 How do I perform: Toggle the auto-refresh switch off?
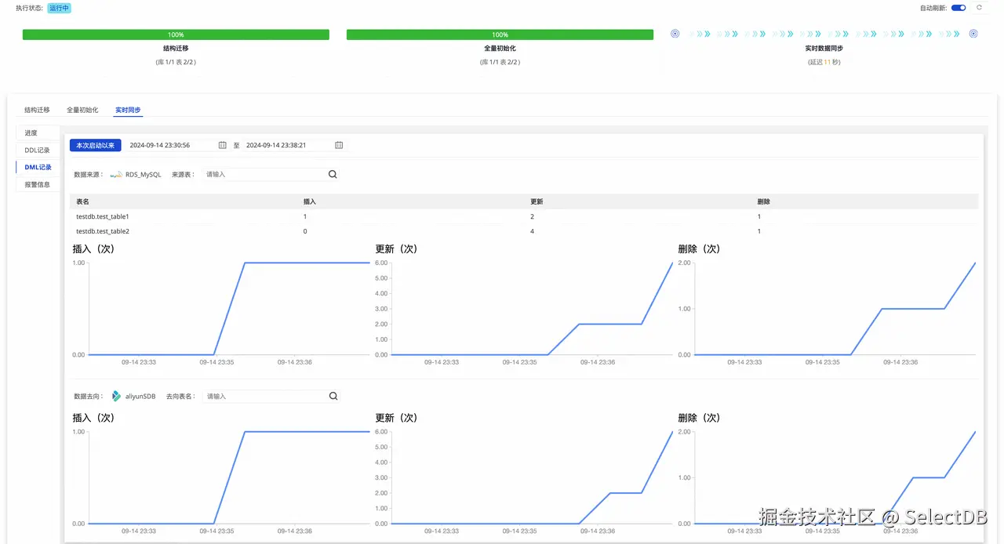[x=958, y=8]
